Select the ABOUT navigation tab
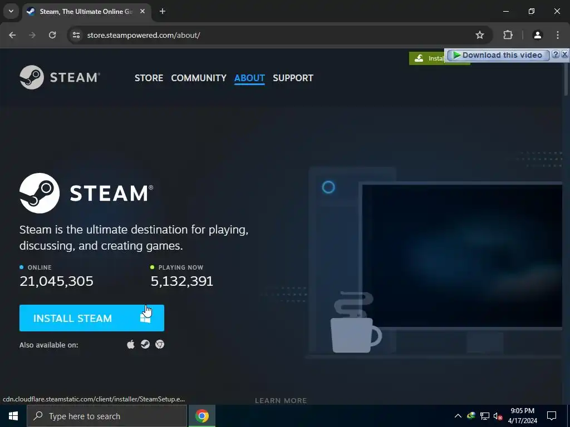 pos(249,78)
